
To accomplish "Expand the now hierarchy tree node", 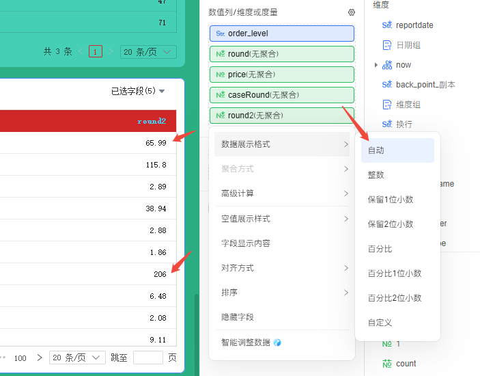I will 376,65.
